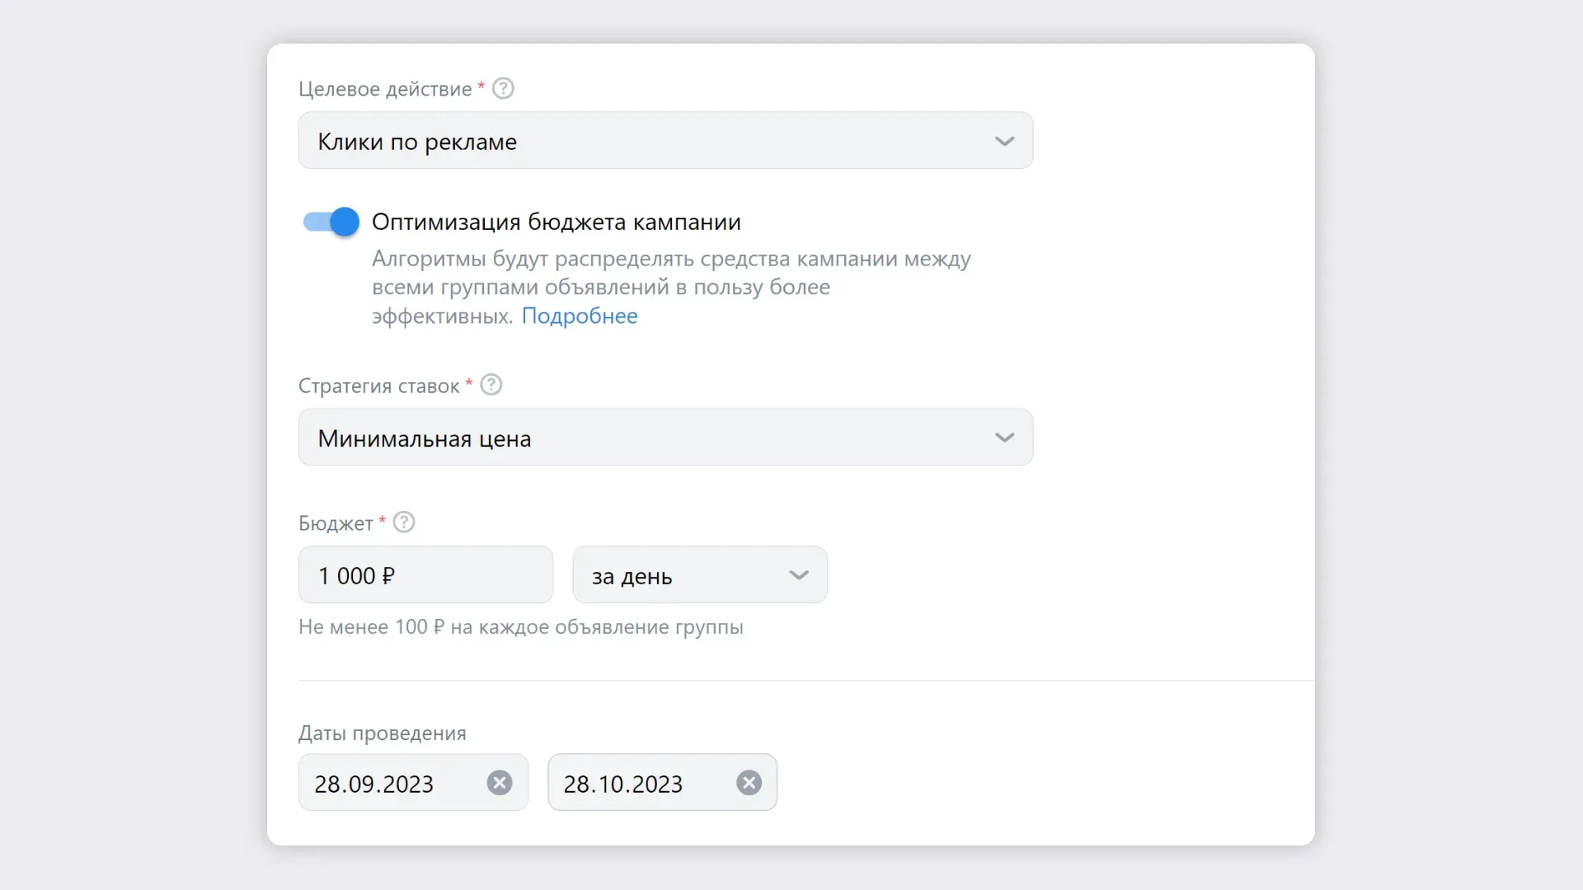Viewport: 1583px width, 890px height.
Task: Click the Стратегия ставок field label
Action: (378, 386)
